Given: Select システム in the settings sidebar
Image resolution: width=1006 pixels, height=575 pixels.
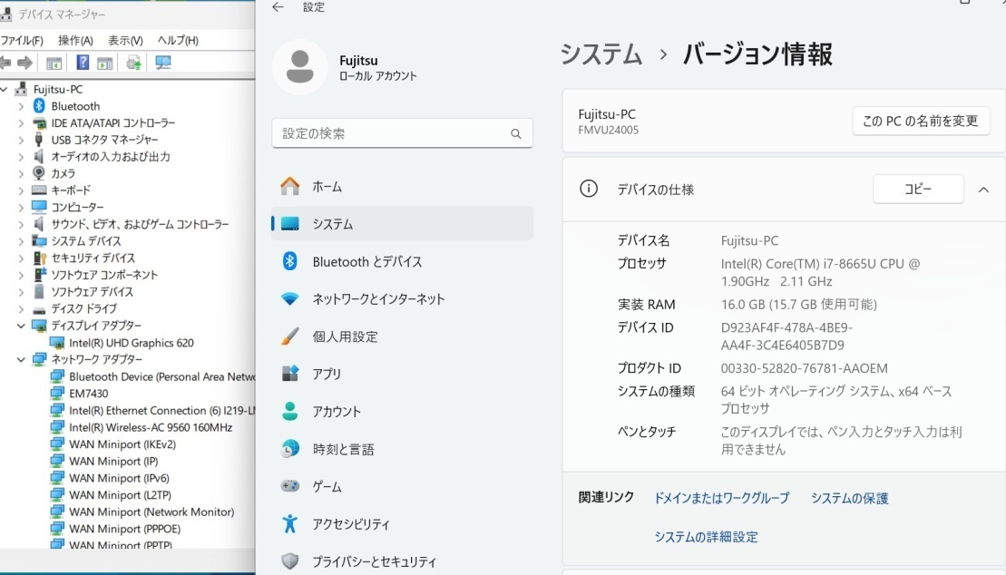Looking at the screenshot, I should pos(402,223).
